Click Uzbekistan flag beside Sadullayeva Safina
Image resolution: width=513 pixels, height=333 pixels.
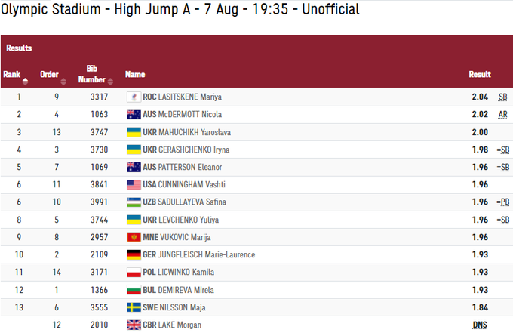click(134, 202)
